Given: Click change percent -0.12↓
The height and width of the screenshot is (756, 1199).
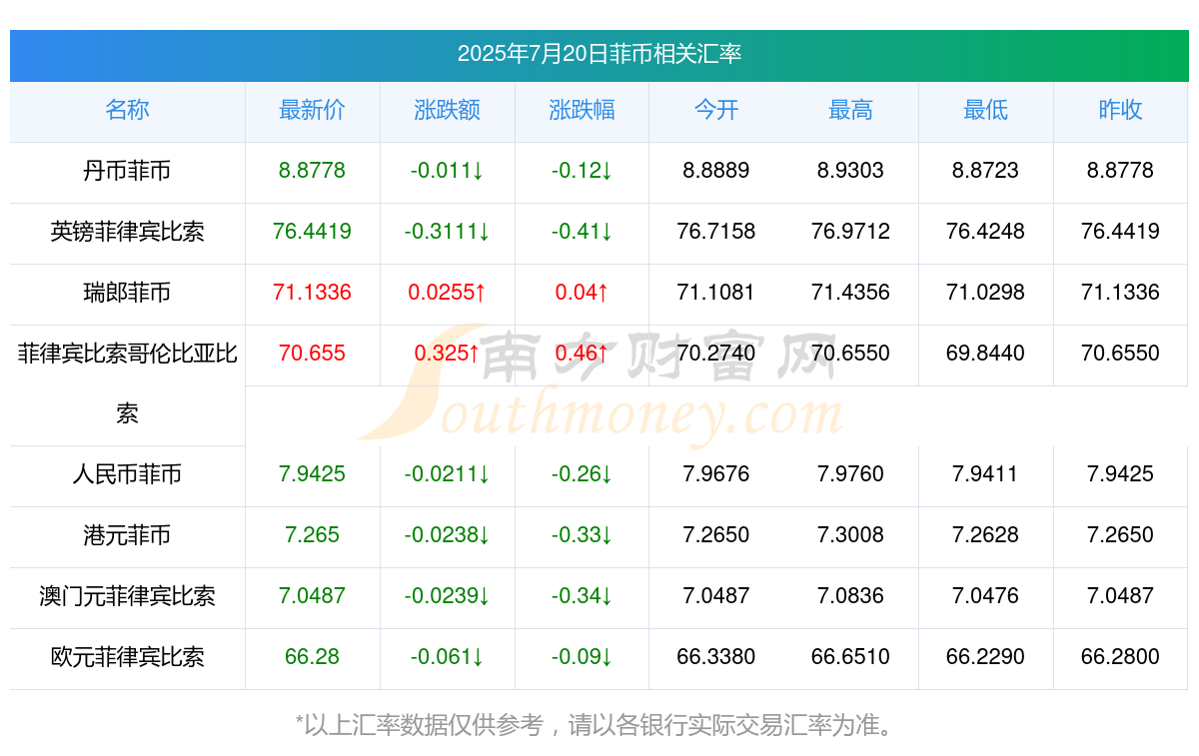Looking at the screenshot, I should (582, 171).
